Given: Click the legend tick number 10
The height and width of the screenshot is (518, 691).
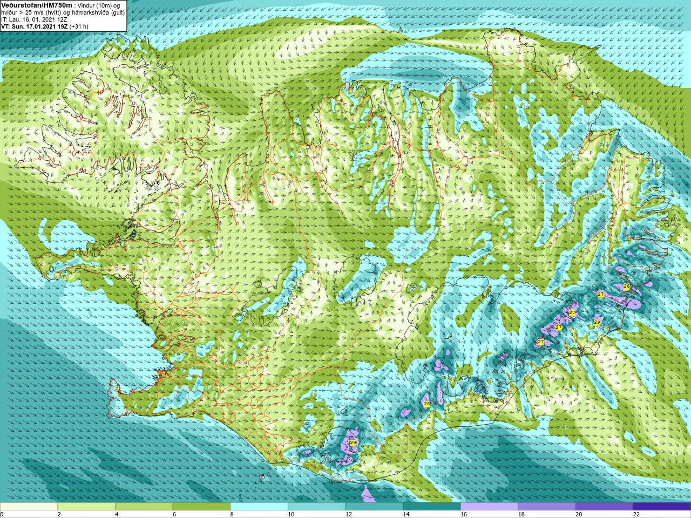Looking at the screenshot, I should [291, 514].
